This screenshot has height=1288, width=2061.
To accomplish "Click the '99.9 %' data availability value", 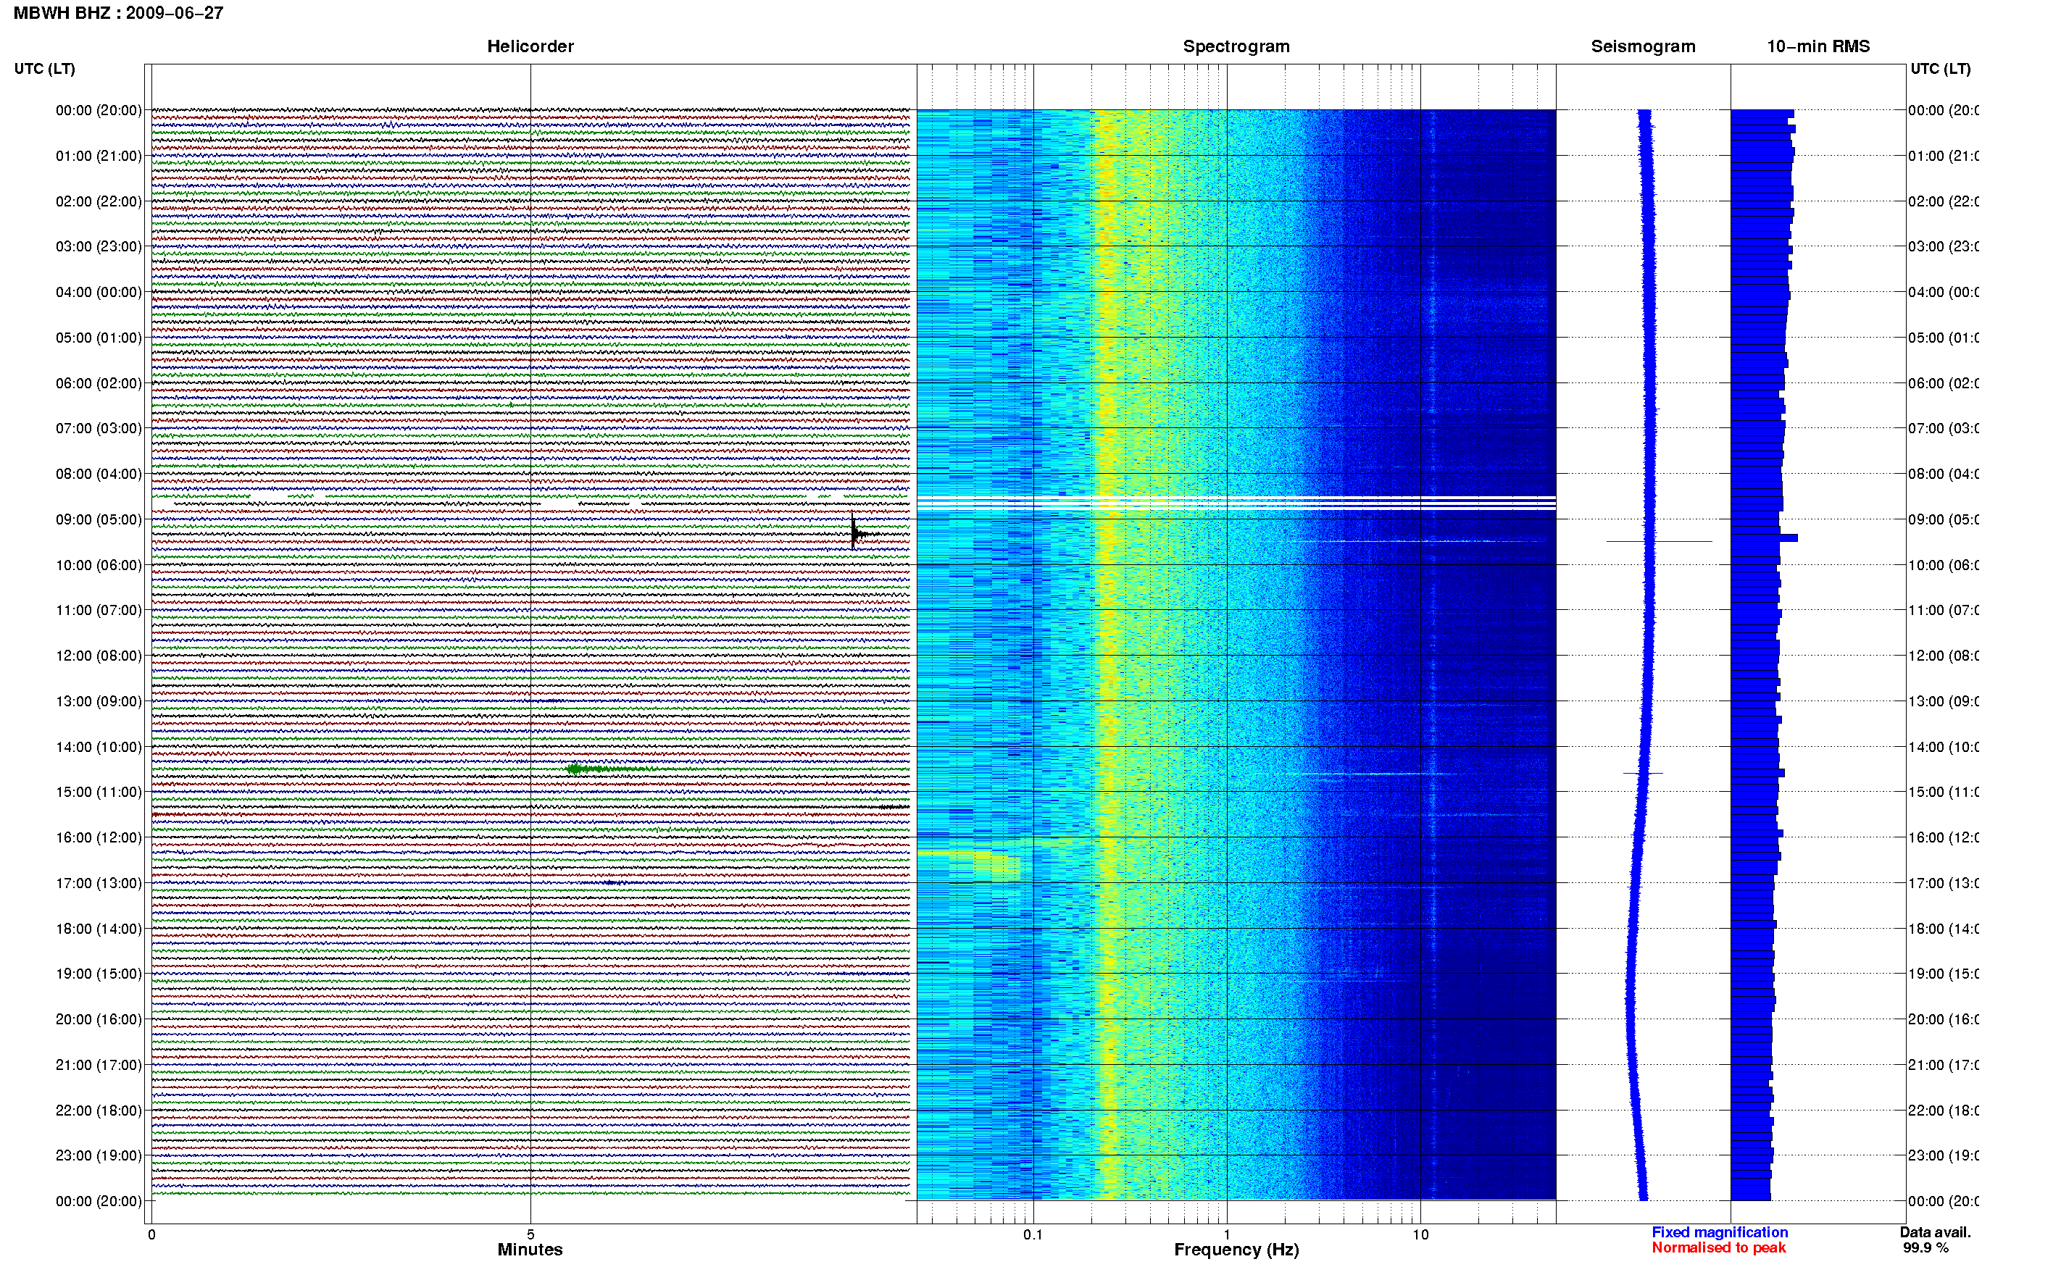I will [1925, 1248].
